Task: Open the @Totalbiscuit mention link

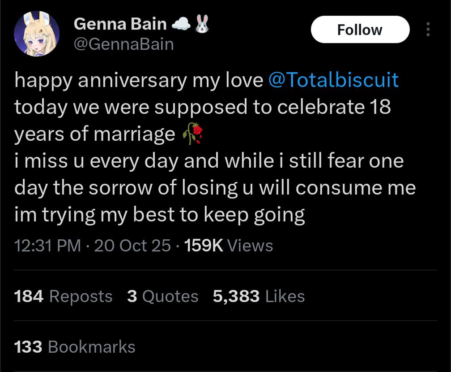Action: coord(333,80)
